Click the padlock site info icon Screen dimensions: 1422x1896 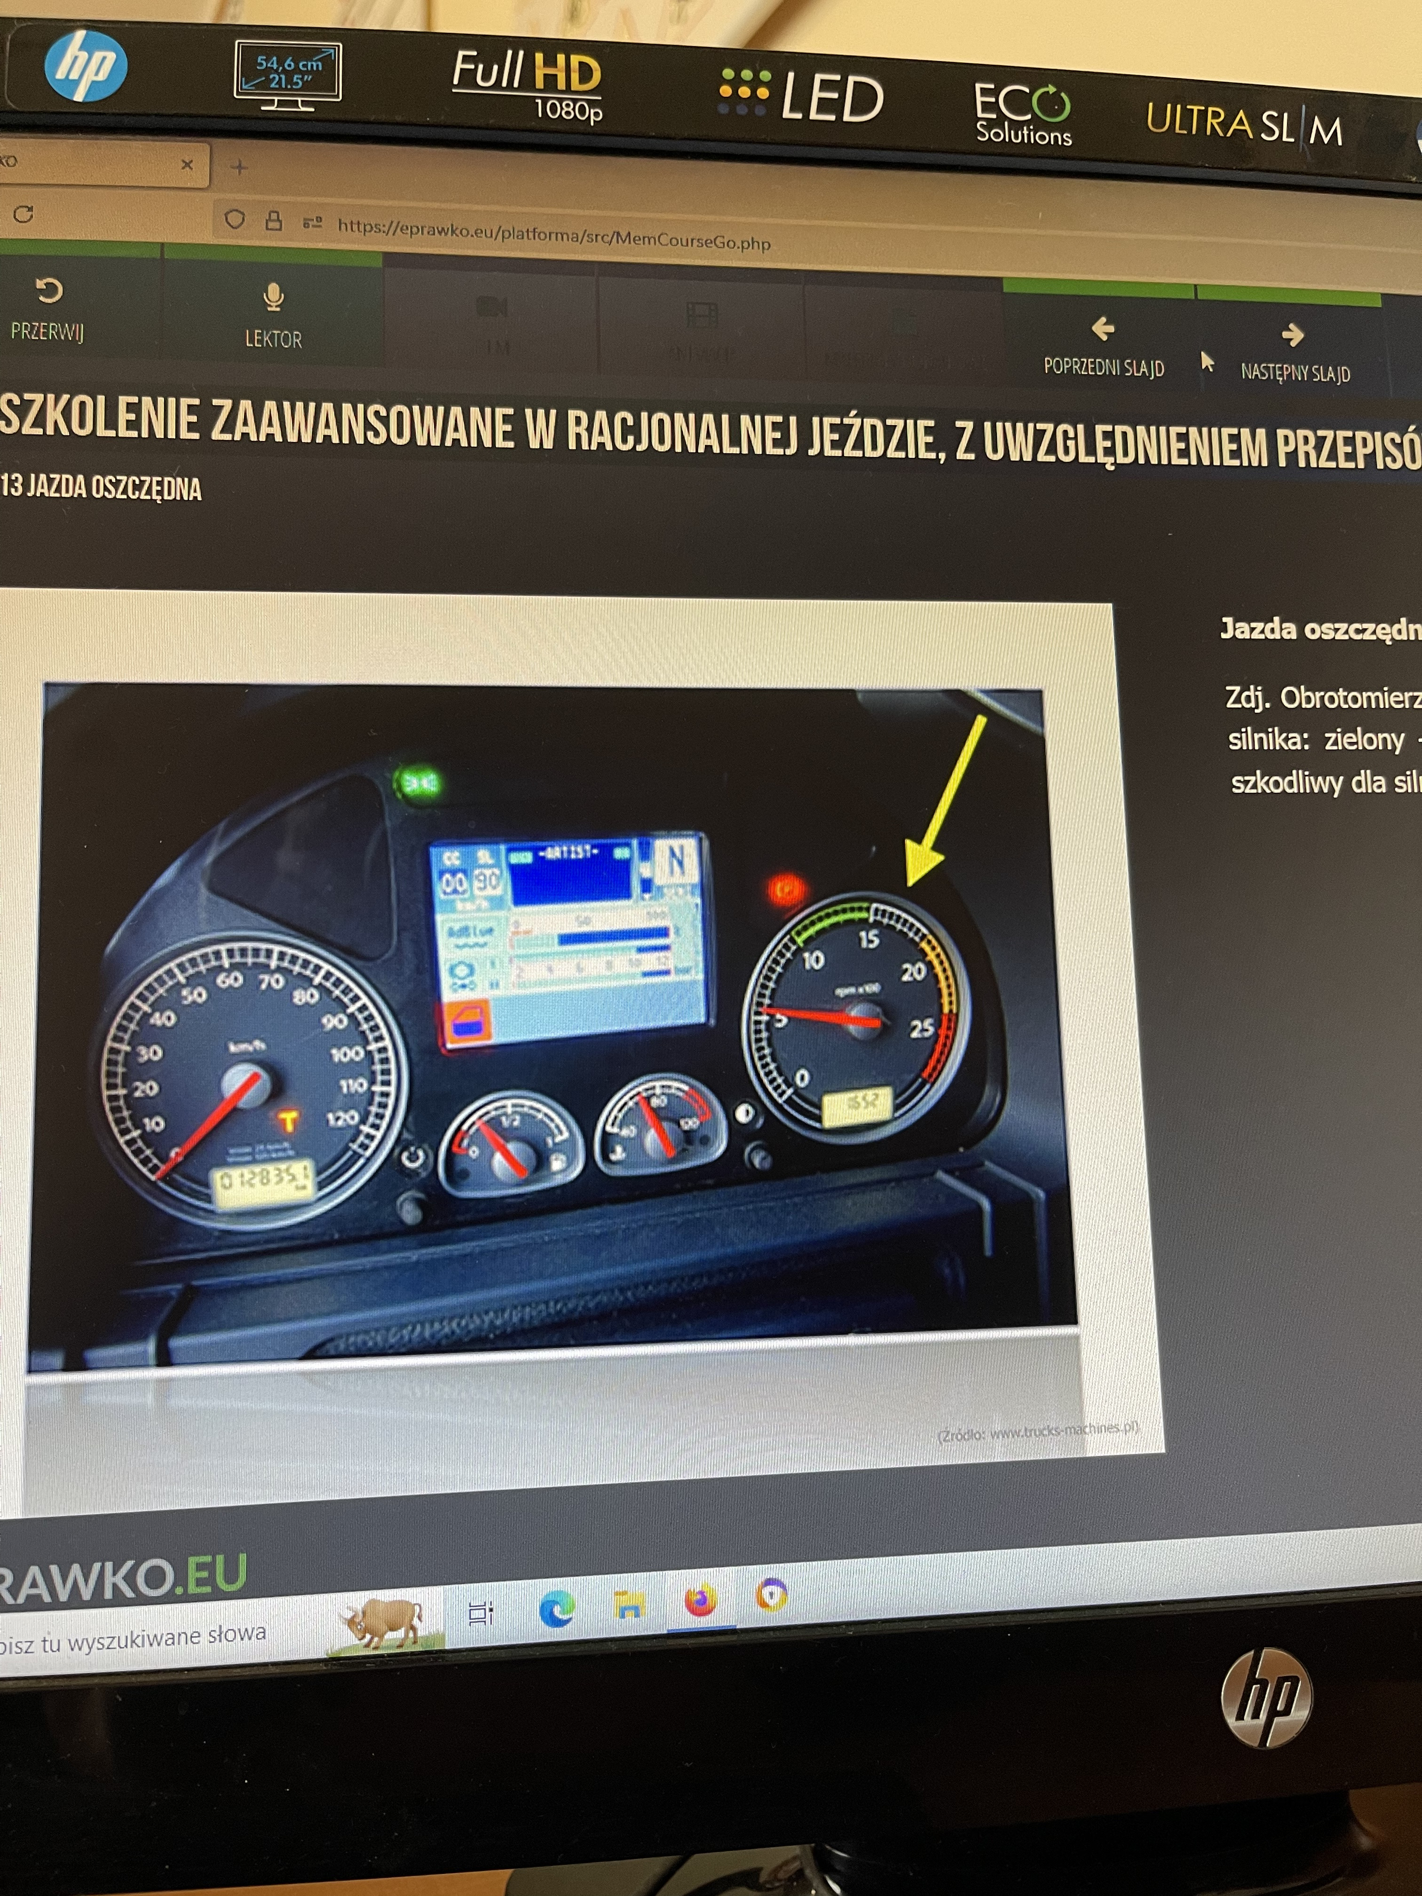click(273, 221)
